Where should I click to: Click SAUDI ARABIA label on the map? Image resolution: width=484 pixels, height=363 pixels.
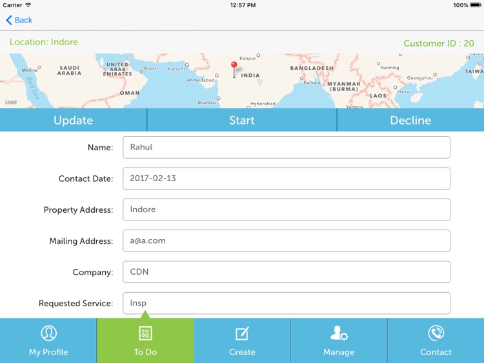pyautogui.click(x=70, y=70)
